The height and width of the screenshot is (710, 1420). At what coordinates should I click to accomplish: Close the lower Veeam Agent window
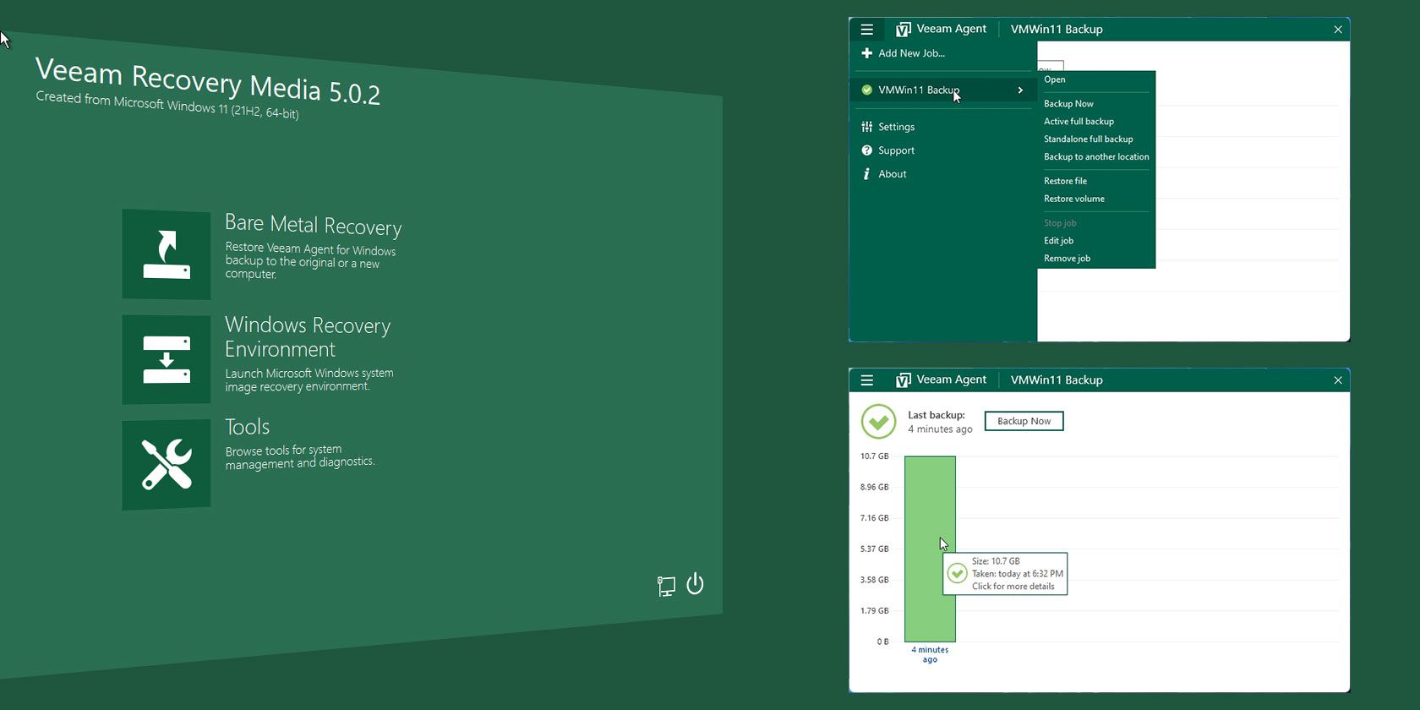pyautogui.click(x=1338, y=380)
